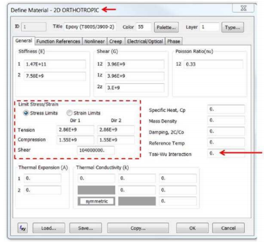Click the Copy... button

point(138,228)
